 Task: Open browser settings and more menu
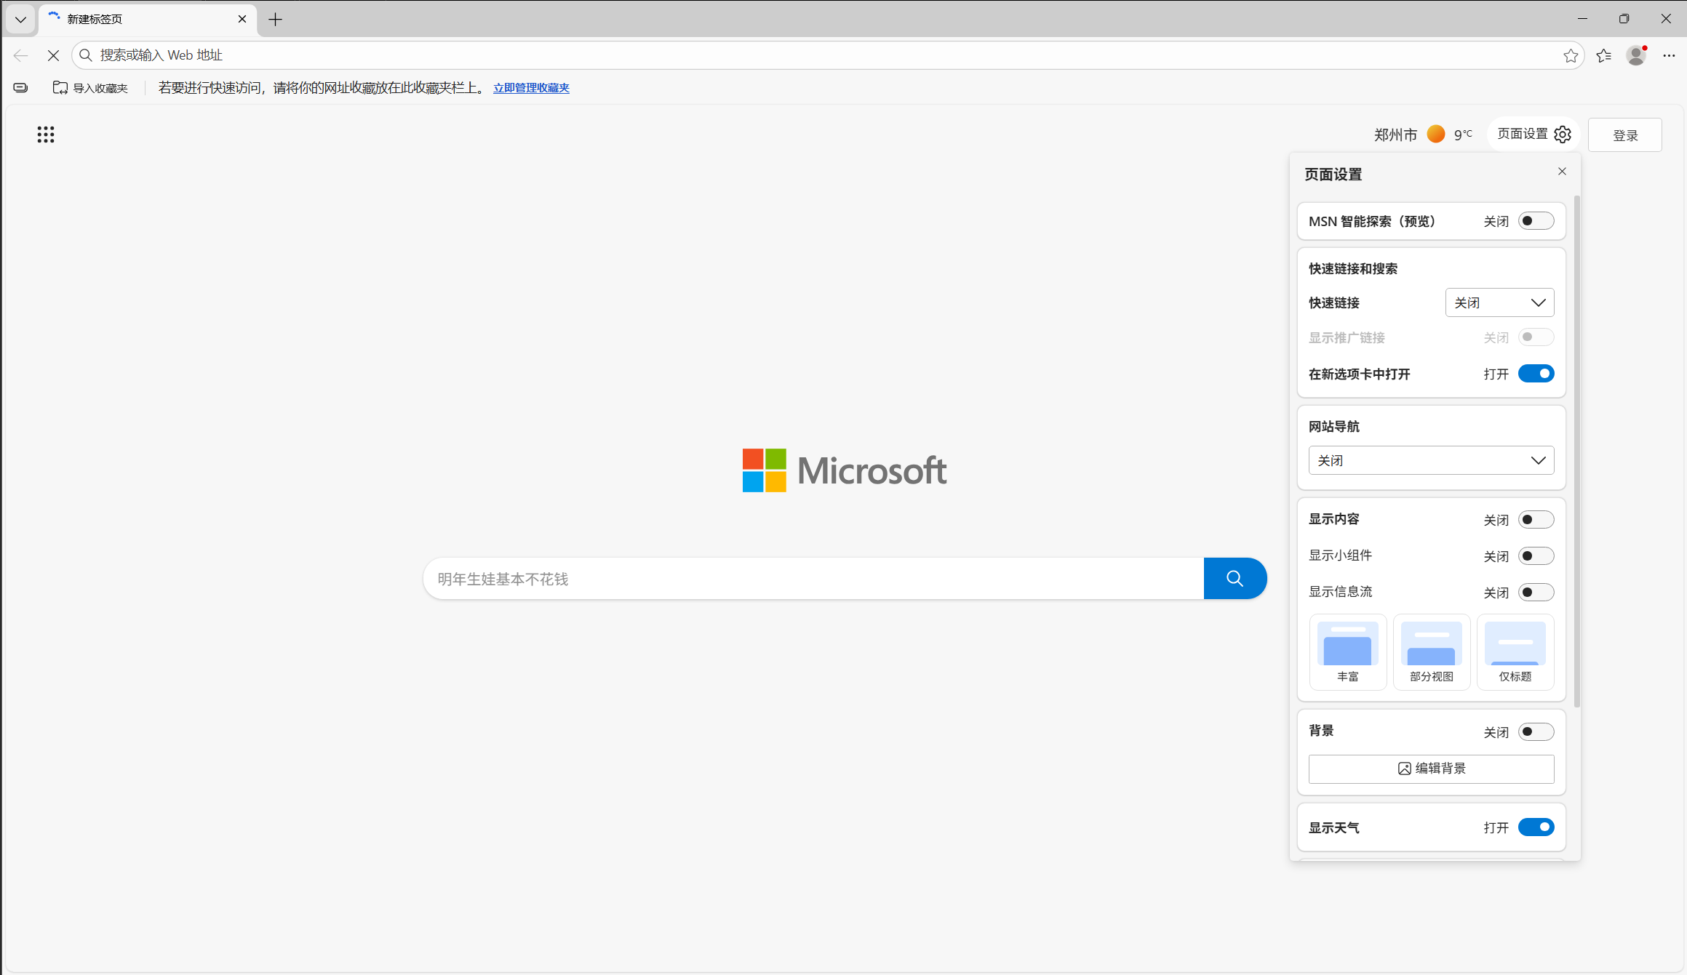pos(1669,56)
